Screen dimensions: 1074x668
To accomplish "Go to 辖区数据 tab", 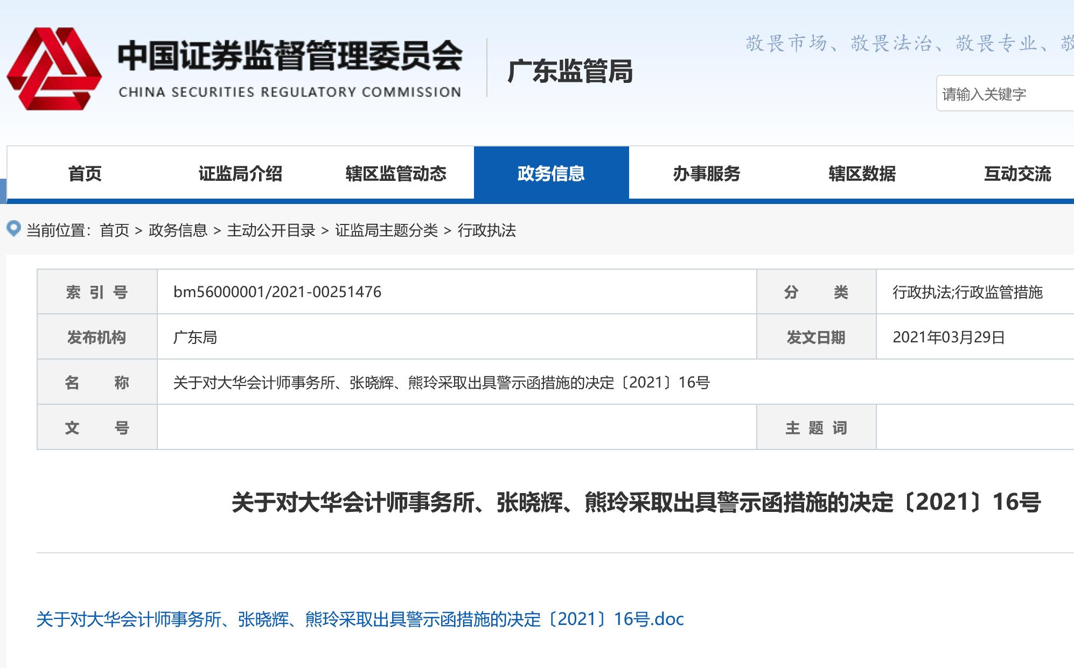I will [862, 174].
